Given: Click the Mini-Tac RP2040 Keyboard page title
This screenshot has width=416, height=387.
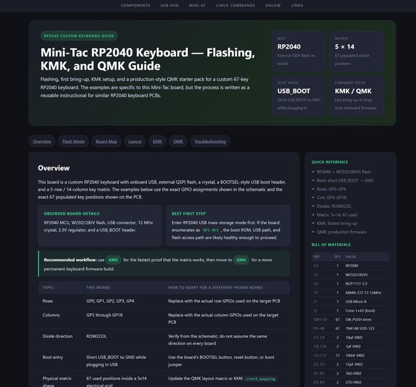Looking at the screenshot, I should tap(148, 59).
